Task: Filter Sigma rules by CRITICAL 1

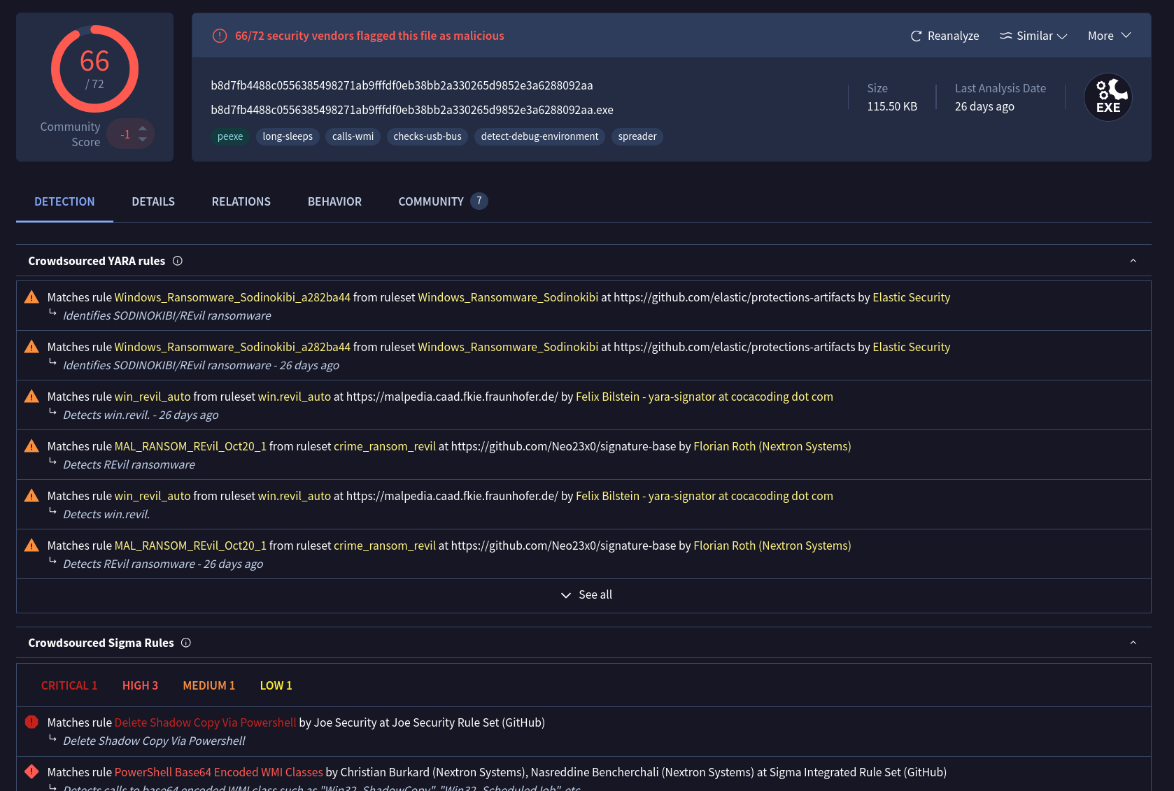Action: pos(69,685)
